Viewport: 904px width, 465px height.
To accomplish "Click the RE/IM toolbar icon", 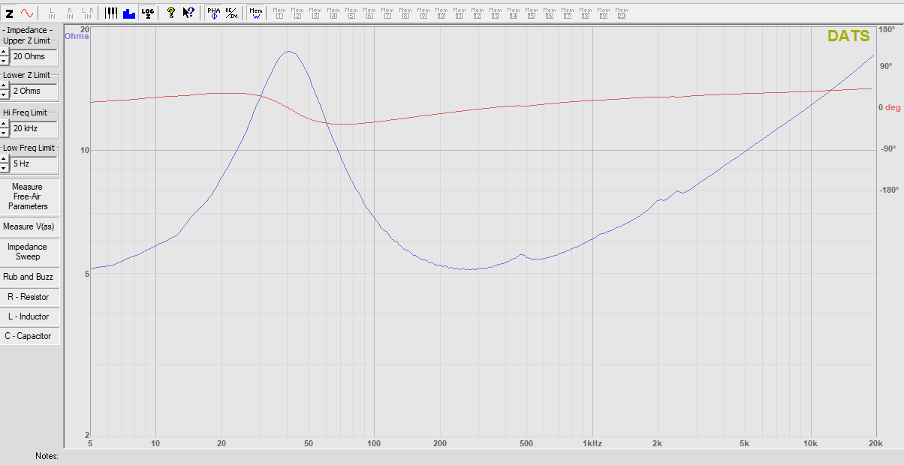I will (x=231, y=13).
